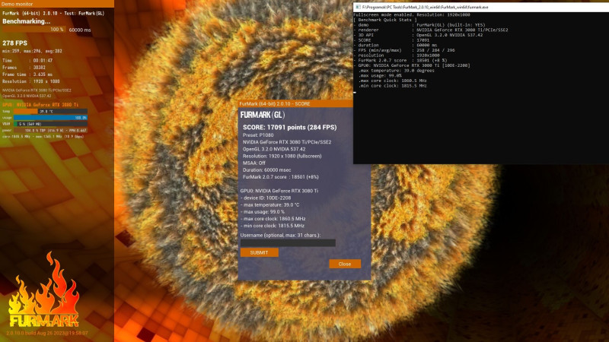
Task: Click the '- device ID: 10DE-2208' line
Action: (266, 198)
